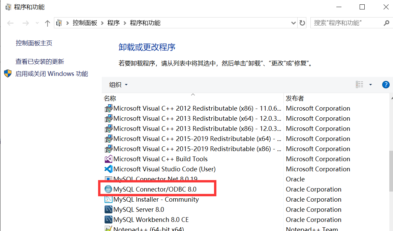Click the Visual C++ Build Tools icon

[108, 159]
